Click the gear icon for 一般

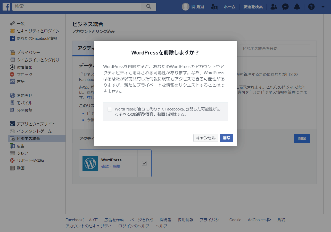(x=12, y=24)
